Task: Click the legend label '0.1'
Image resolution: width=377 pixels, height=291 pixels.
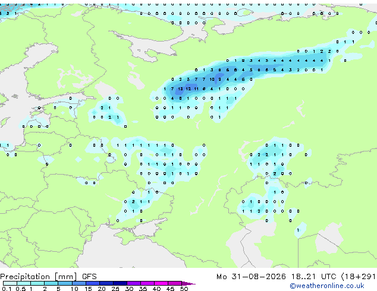Action: tap(7, 289)
